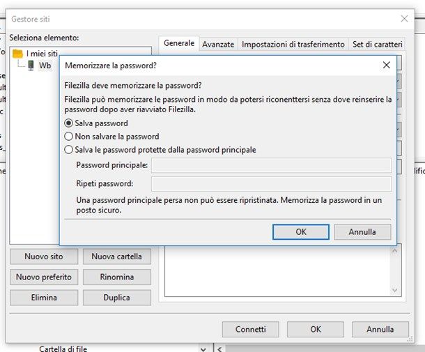Click the Password principale input field

(x=271, y=165)
